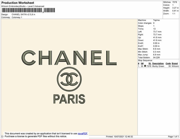Click the Up value 41.6 mm
Viewport: 180px width, 139px height.
[157, 37]
